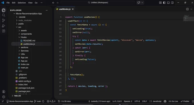
Task: Open the Extensions view
Action: (x=4, y=31)
